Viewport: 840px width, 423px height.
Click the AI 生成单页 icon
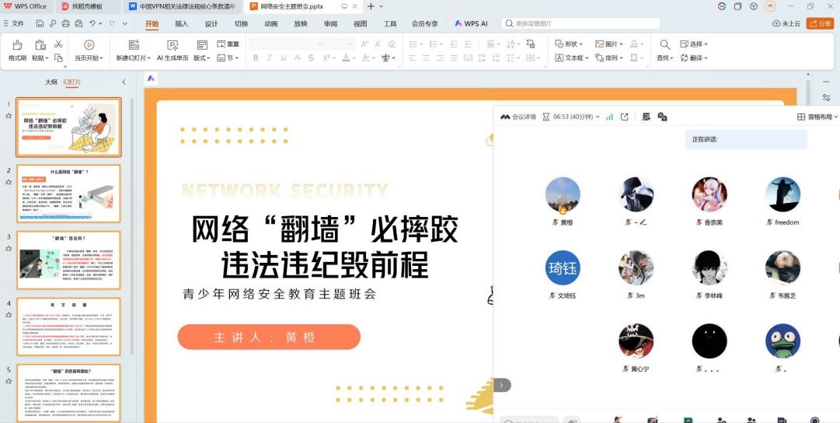tap(173, 45)
